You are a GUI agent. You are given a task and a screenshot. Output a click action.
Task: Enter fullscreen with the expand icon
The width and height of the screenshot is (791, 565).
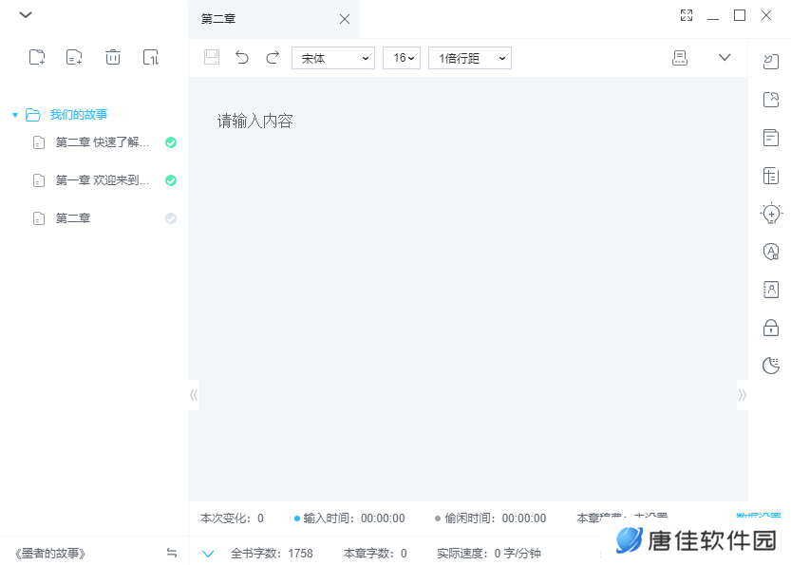point(687,15)
